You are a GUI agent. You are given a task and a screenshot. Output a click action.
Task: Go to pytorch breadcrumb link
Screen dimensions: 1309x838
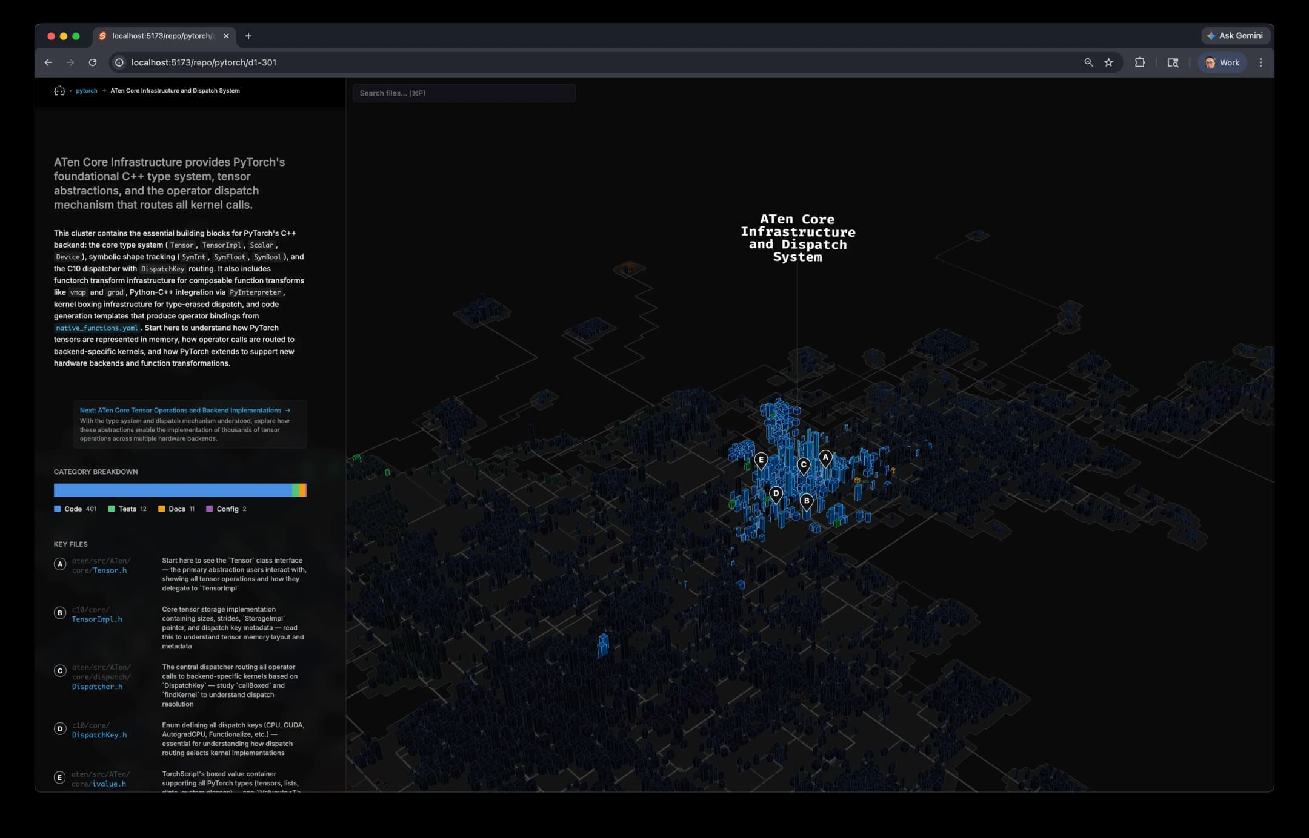[x=87, y=91]
